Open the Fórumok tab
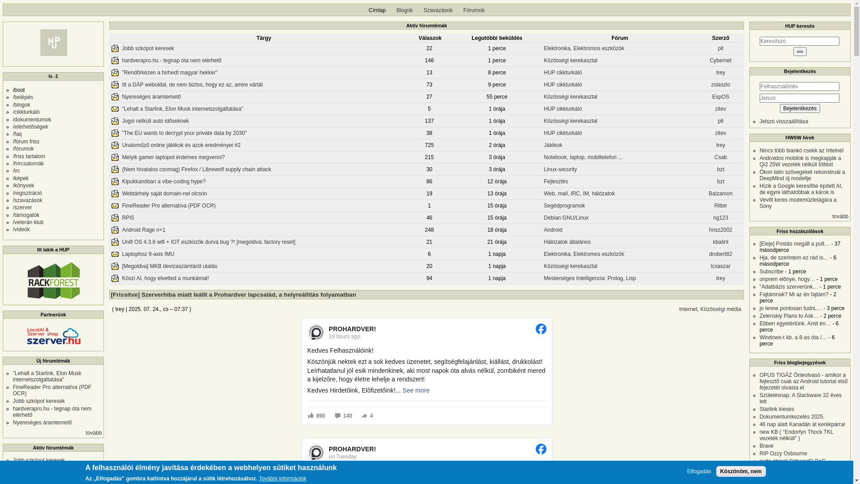The image size is (860, 484). [474, 10]
